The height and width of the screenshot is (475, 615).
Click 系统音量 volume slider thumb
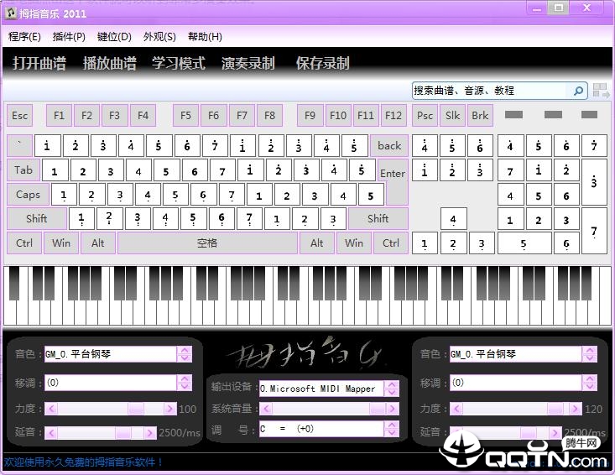pyautogui.click(x=377, y=409)
